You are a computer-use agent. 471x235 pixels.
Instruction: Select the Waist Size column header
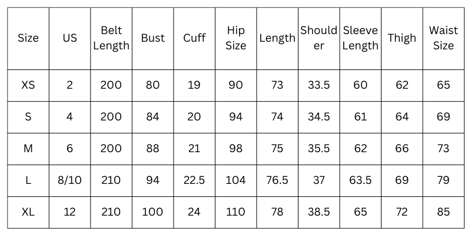click(x=443, y=38)
